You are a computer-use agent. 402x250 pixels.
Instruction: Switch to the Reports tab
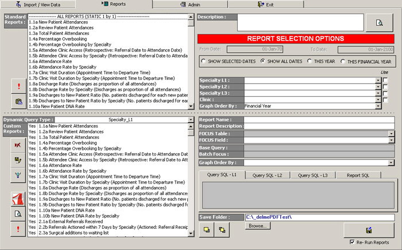pos(114,4)
